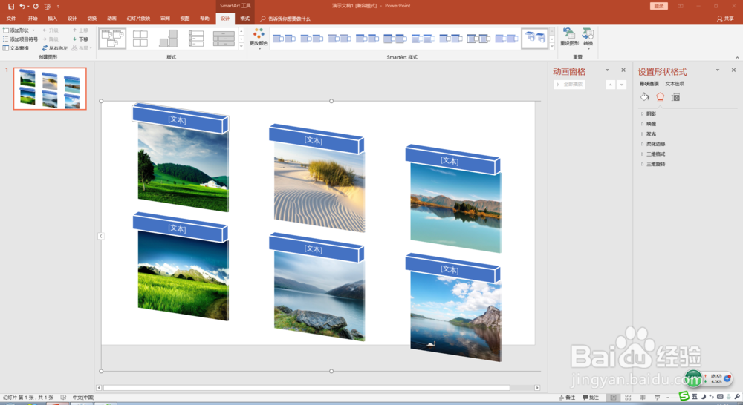Apply the third SmartArt style in gallery
The image size is (743, 405).
(x=340, y=39)
